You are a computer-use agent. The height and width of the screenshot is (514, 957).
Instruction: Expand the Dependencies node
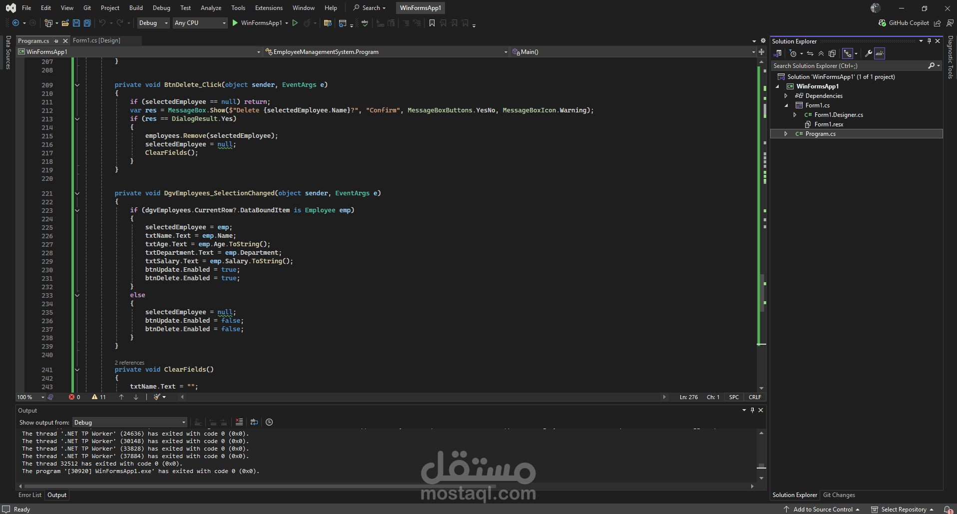(x=786, y=96)
